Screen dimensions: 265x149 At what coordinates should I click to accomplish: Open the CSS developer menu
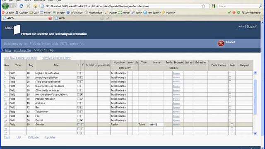point(34,12)
